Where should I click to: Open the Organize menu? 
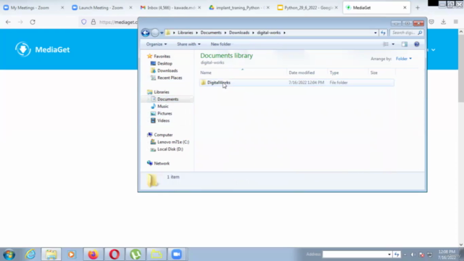pyautogui.click(x=157, y=44)
